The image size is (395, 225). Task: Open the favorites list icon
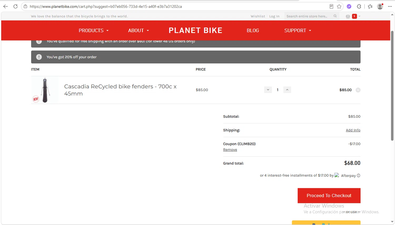[370, 7]
